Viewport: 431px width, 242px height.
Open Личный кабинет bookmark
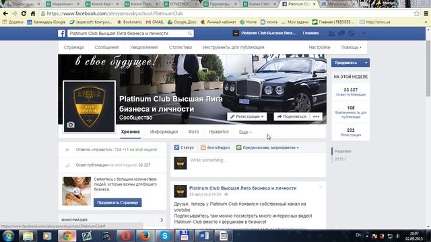pos(218,22)
